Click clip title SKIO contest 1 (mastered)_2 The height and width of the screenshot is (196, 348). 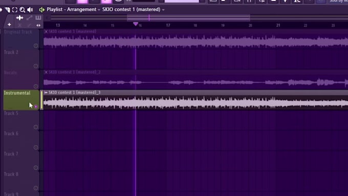[75, 72]
